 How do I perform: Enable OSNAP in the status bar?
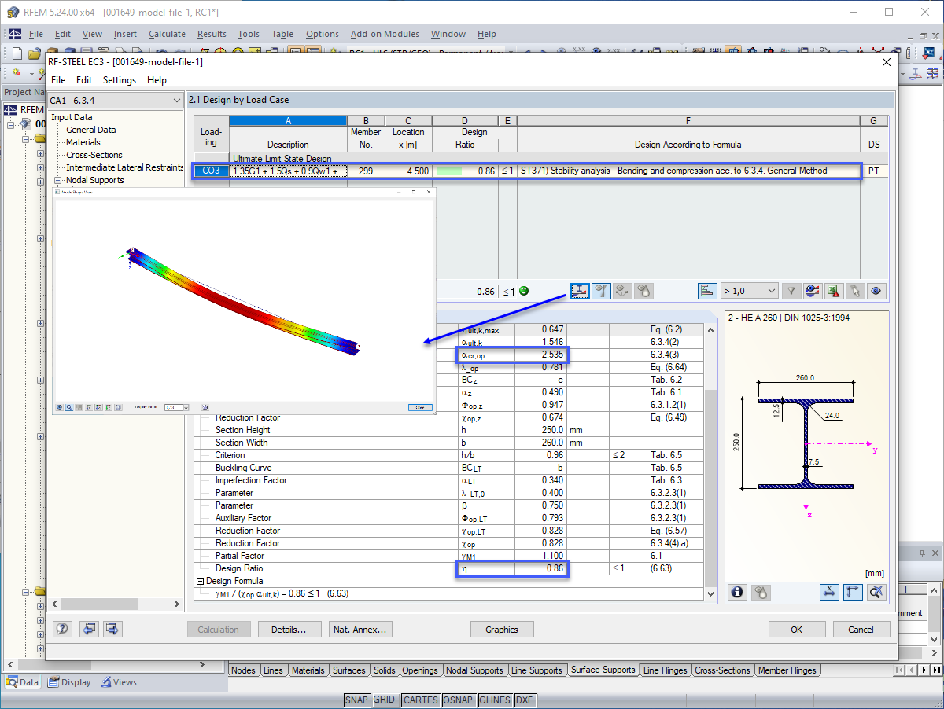click(459, 700)
